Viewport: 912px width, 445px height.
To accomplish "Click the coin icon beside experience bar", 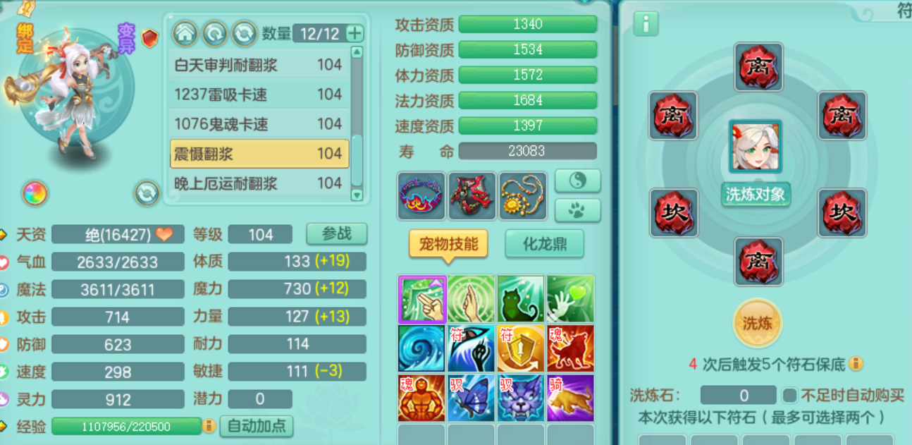I will 209,426.
